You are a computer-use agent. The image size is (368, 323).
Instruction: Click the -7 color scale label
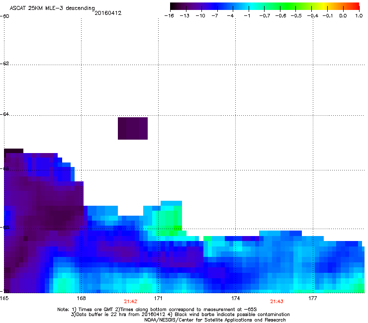click(x=215, y=16)
